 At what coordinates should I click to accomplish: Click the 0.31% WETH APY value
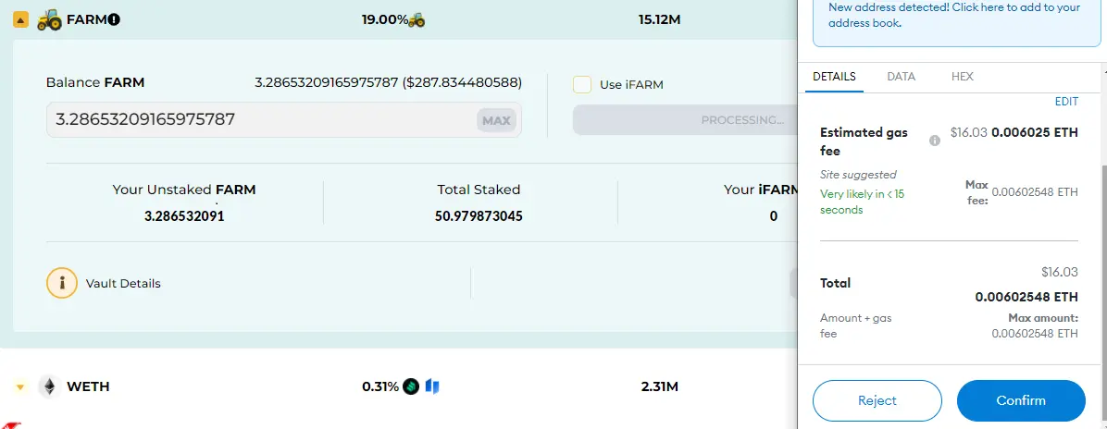[x=380, y=386]
